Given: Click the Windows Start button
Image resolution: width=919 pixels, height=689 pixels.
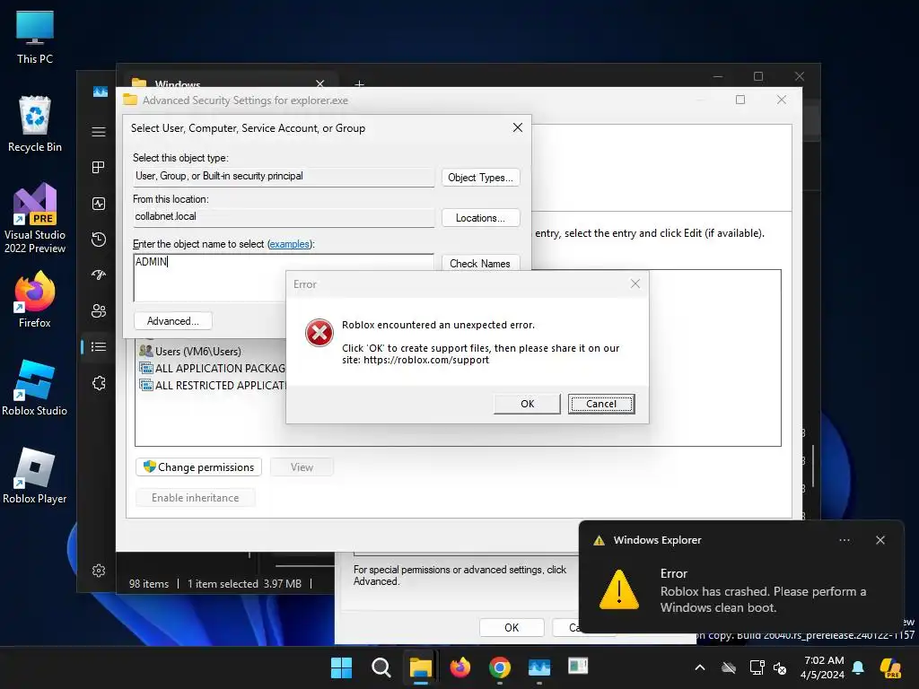Looking at the screenshot, I should (341, 667).
